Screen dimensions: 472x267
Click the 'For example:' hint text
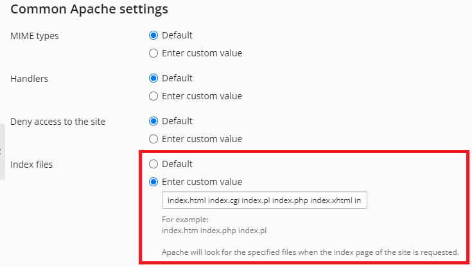tap(182, 220)
